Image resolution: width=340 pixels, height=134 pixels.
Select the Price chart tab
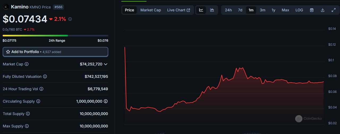(130, 10)
